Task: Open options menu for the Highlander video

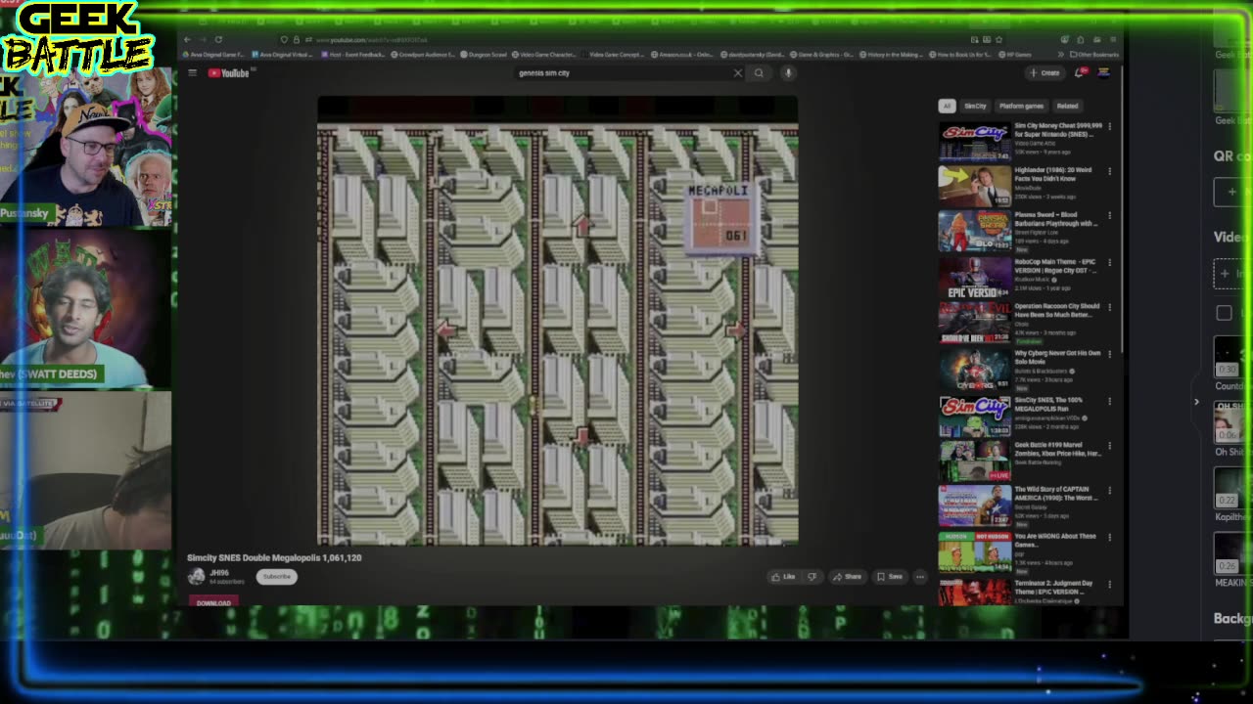Action: pos(1109,171)
